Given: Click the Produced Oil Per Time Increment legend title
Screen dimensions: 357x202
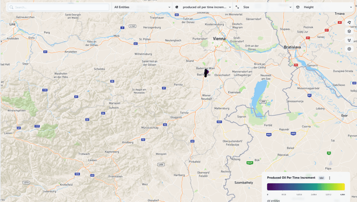Looking at the screenshot, I should [291, 178].
